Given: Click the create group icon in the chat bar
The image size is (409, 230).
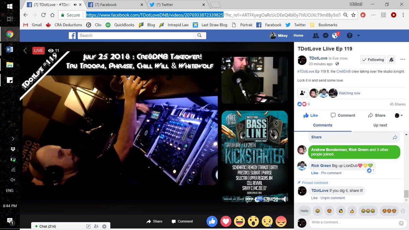Looking at the screenshot, I should (x=96, y=226).
